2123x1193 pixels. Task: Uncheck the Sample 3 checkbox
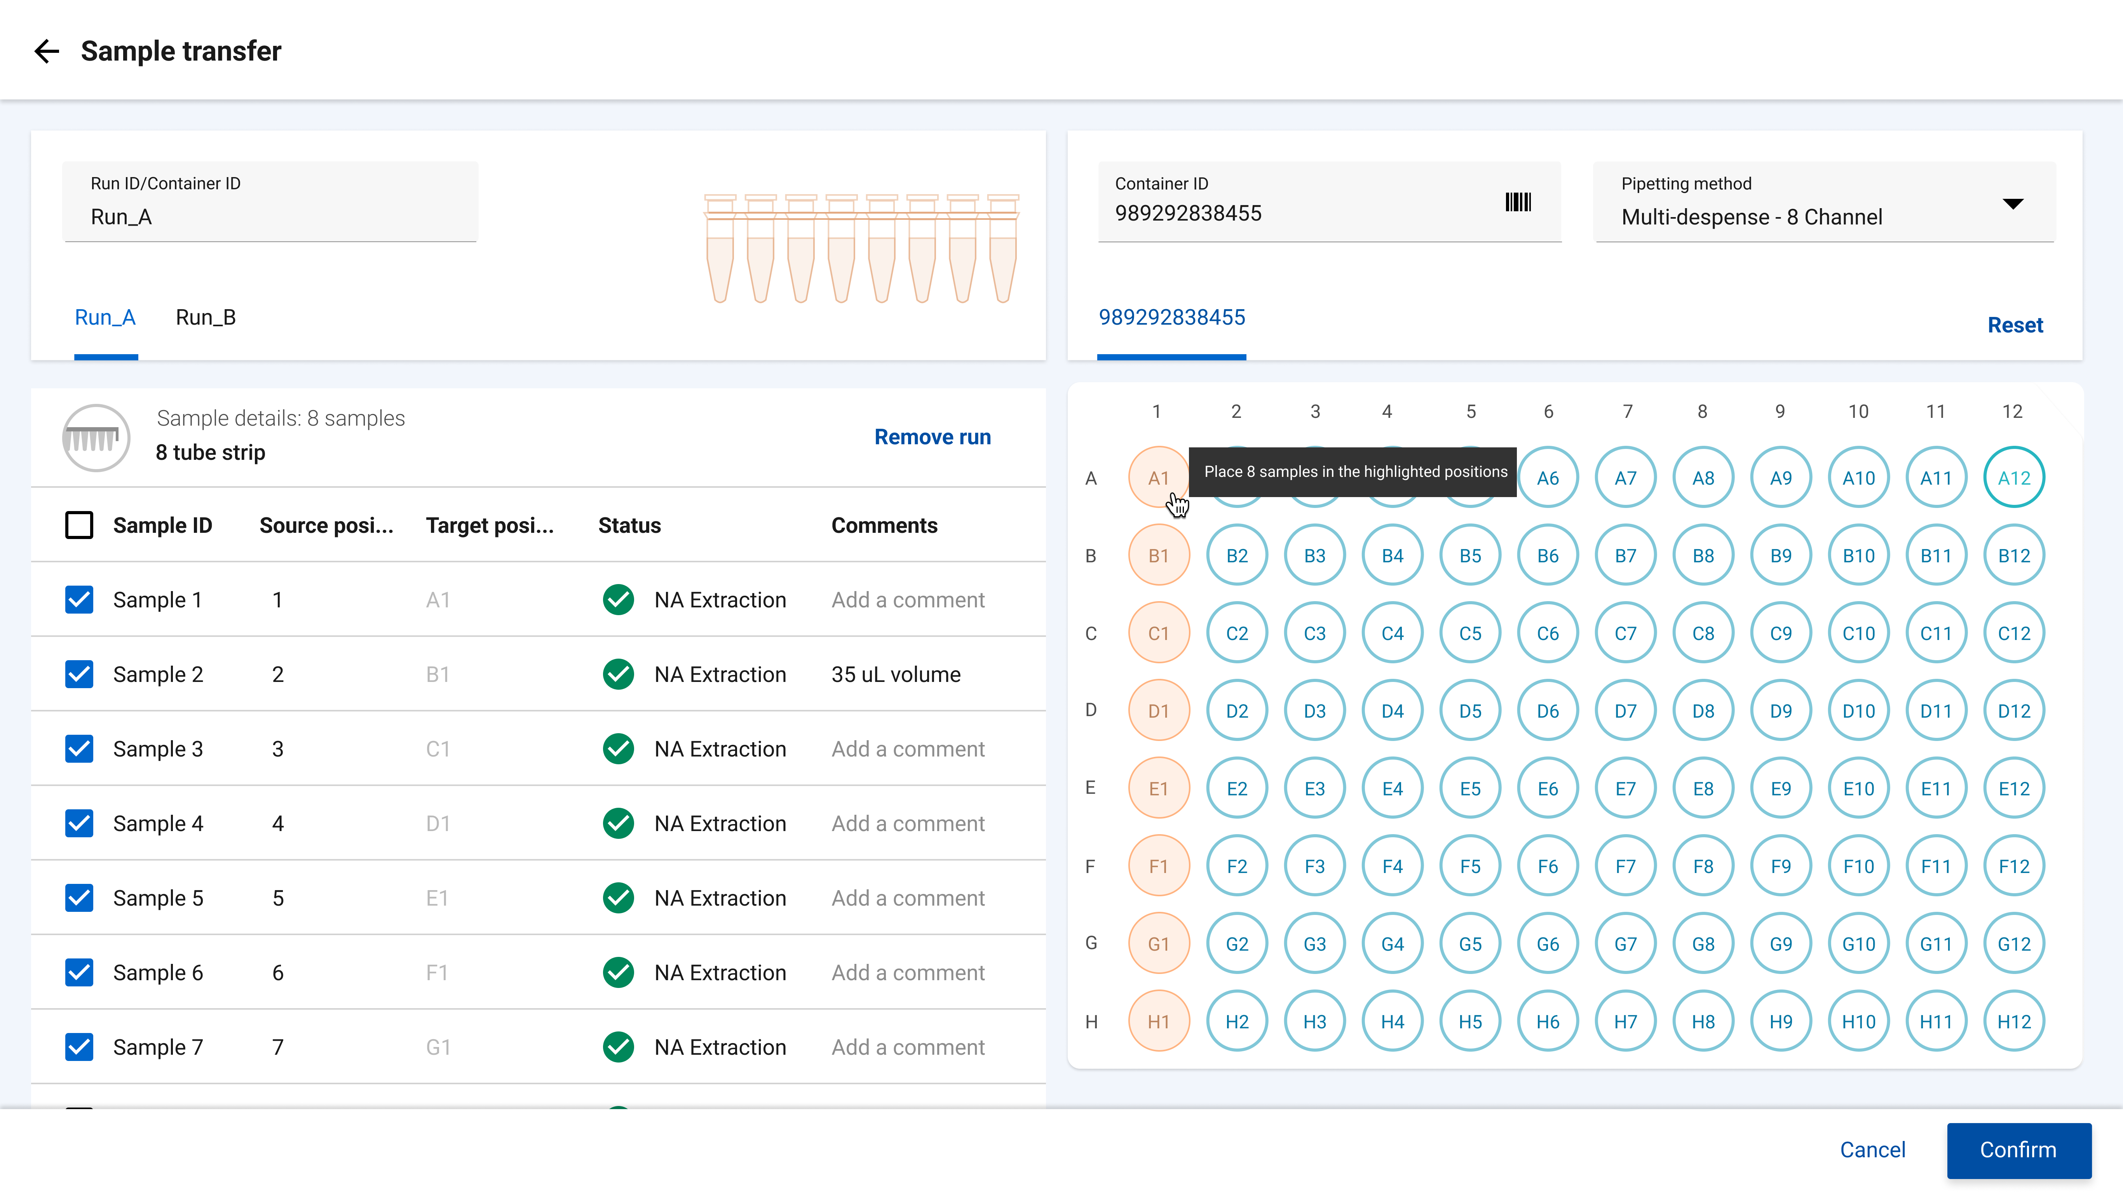pyautogui.click(x=79, y=748)
